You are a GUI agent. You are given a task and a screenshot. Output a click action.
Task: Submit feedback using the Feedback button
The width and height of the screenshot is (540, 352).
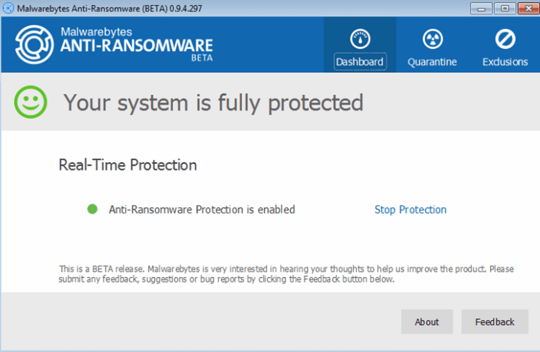(x=494, y=322)
